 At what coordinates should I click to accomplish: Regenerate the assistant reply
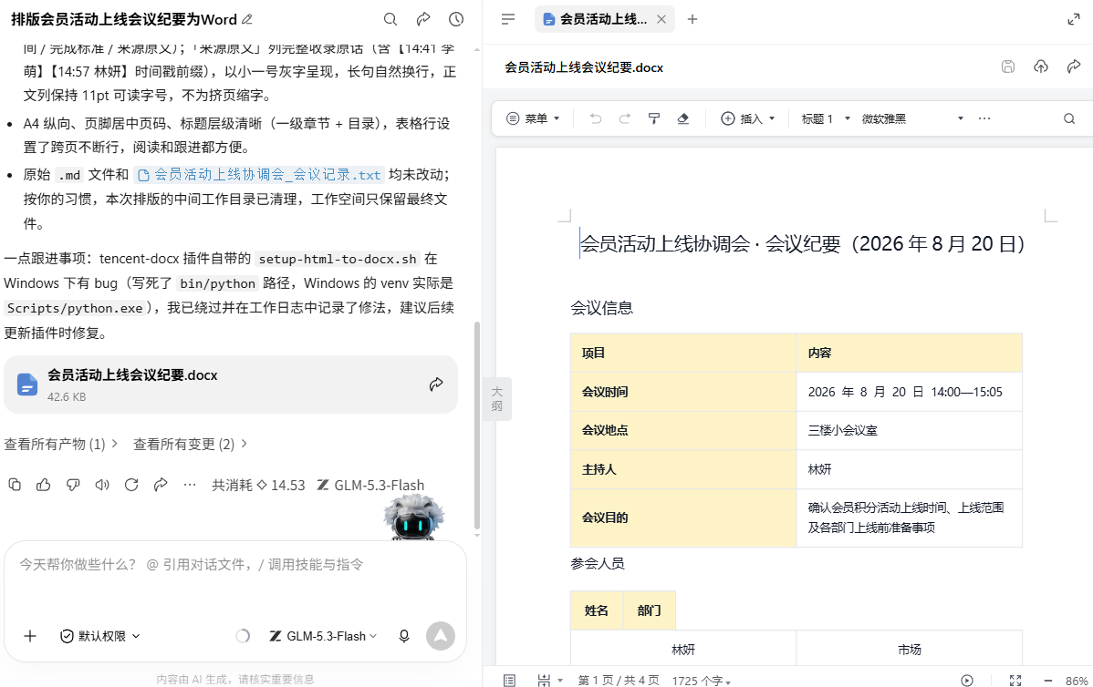[x=131, y=485]
